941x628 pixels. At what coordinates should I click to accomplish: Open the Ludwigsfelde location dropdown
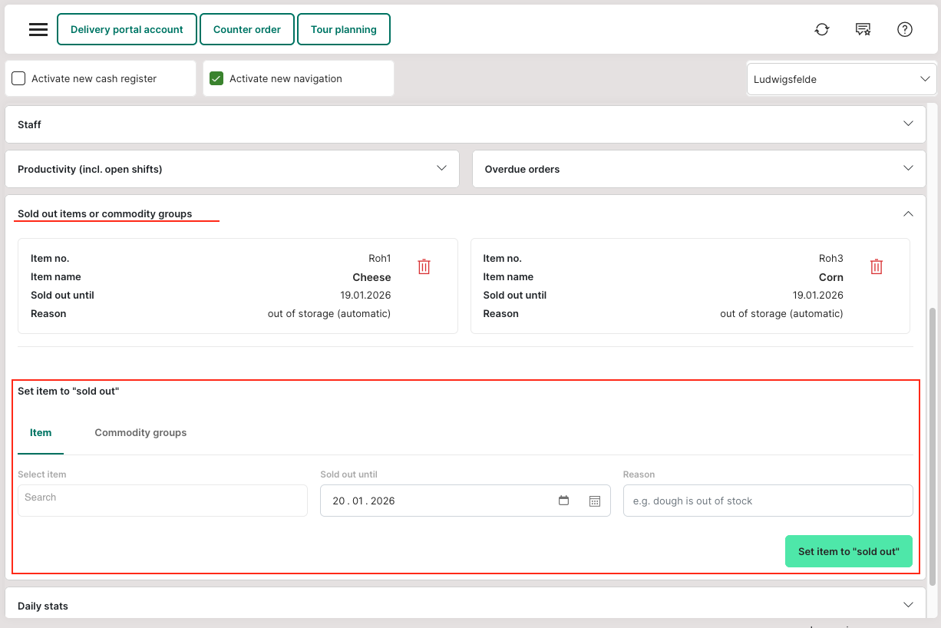coord(841,79)
